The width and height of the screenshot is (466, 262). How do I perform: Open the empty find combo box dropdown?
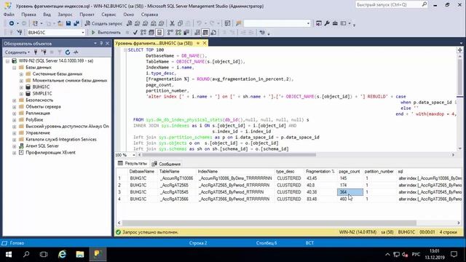(x=308, y=23)
